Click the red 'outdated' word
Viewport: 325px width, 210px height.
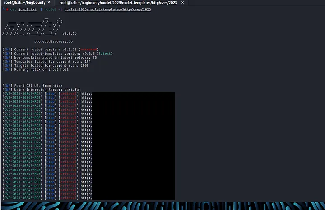tap(89, 50)
